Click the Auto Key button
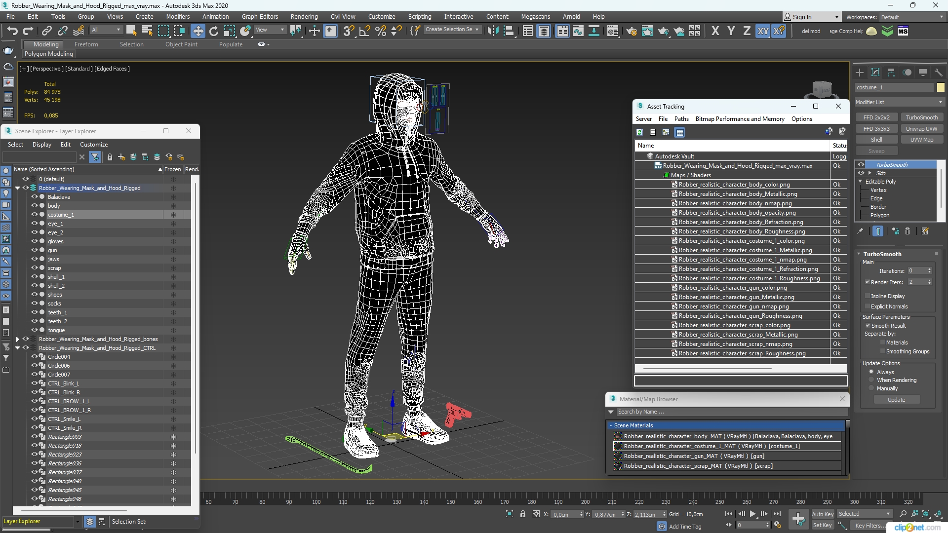This screenshot has width=948, height=533. [822, 514]
